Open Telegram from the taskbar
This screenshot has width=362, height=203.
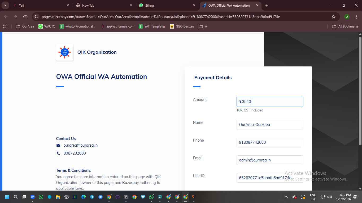[92, 197]
